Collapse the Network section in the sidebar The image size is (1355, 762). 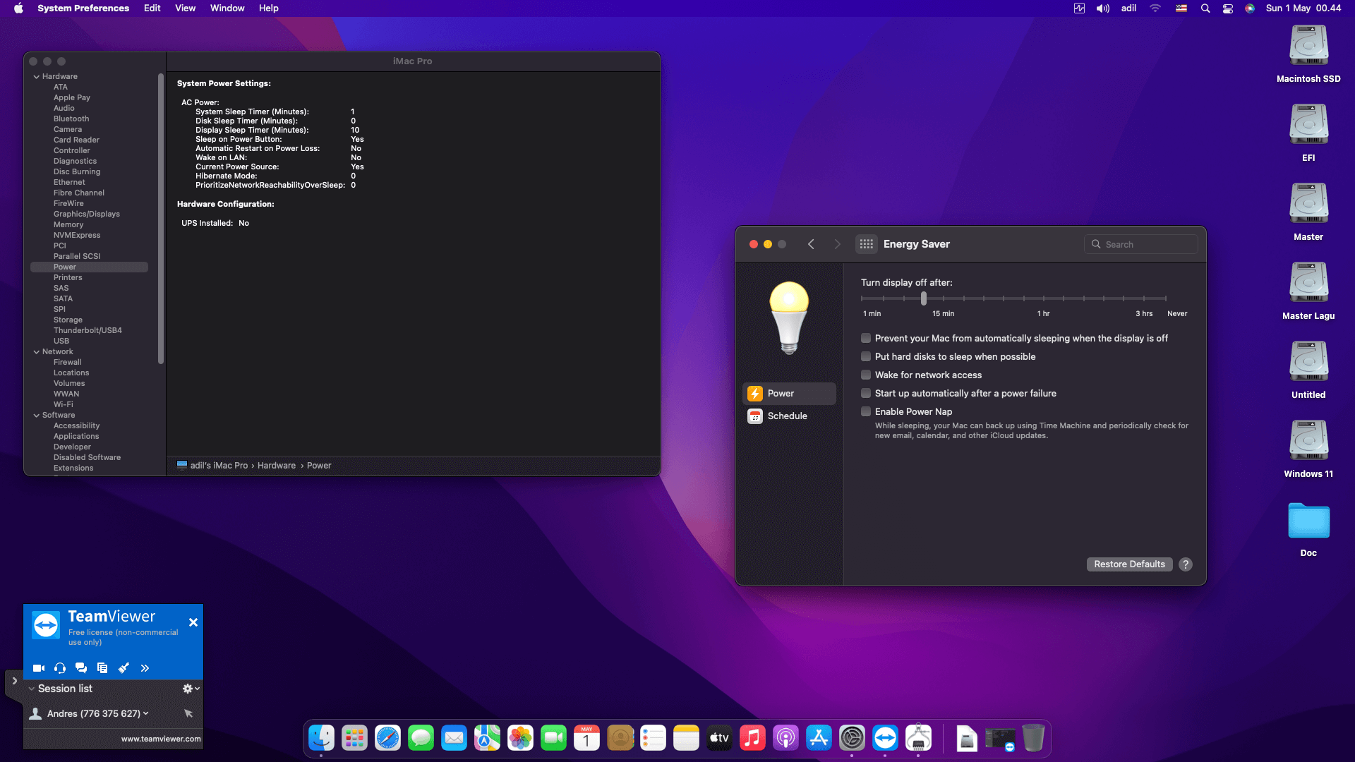click(36, 352)
